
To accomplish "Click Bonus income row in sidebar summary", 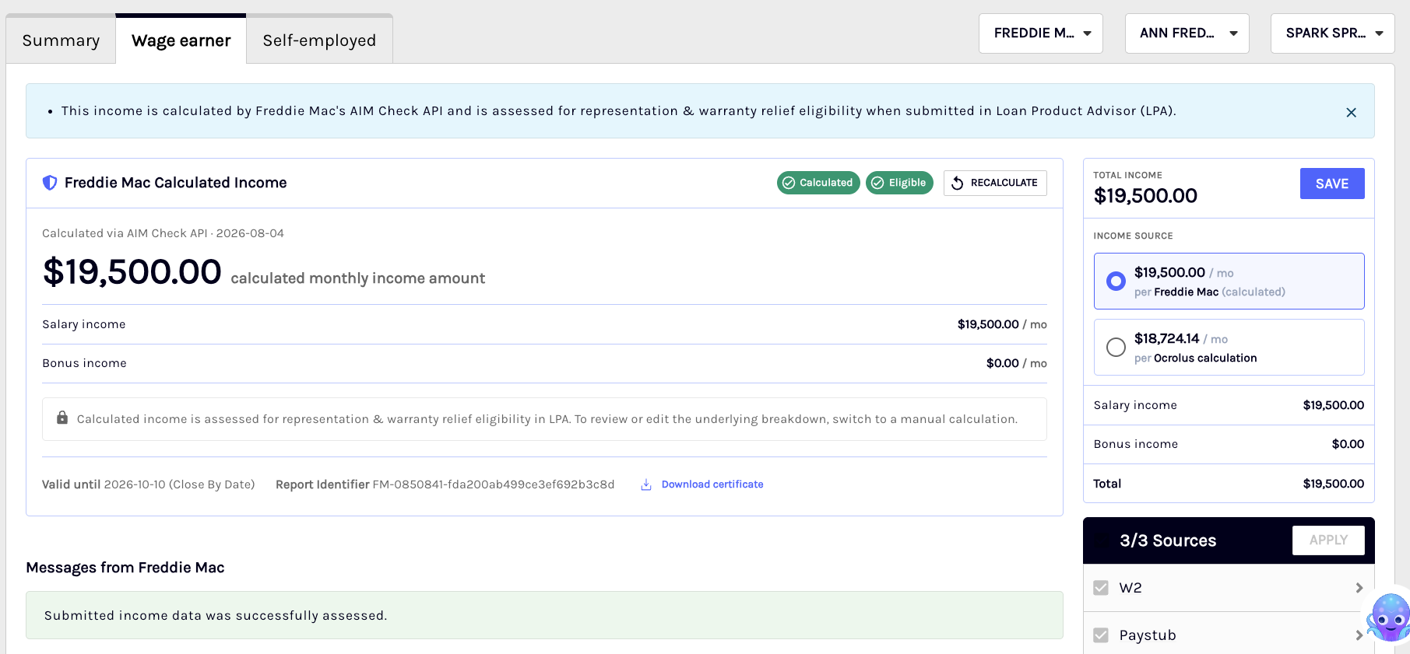I will (1229, 444).
